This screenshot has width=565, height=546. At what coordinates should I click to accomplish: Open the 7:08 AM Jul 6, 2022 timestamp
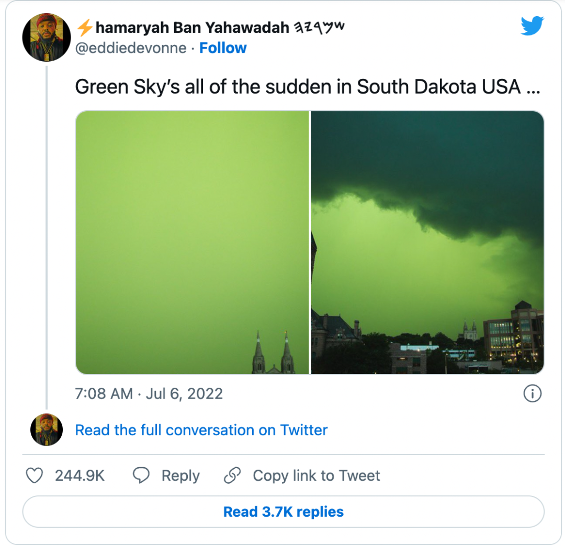[x=149, y=393]
